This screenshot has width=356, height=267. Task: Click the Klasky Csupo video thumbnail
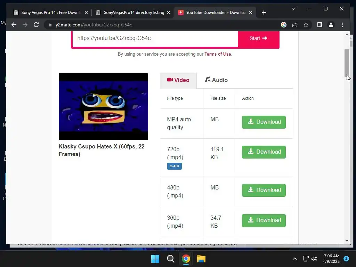(x=103, y=106)
